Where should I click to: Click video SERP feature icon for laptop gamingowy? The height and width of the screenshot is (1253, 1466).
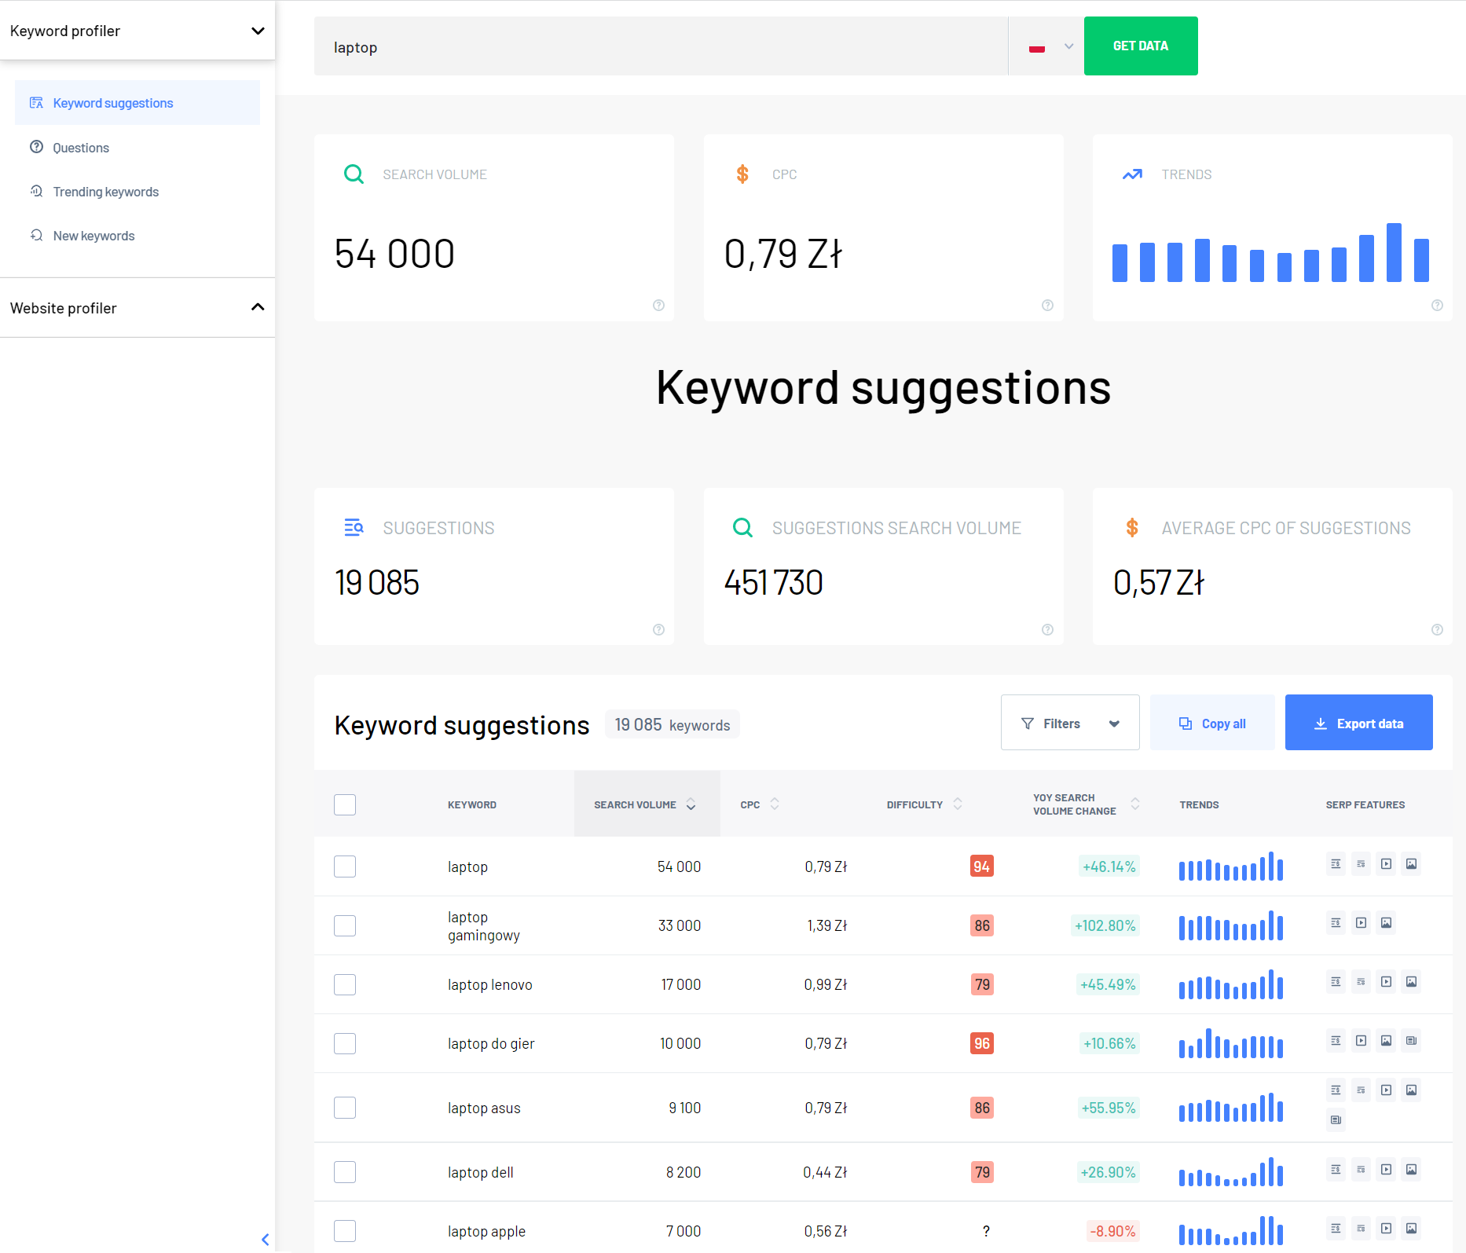pyautogui.click(x=1361, y=923)
